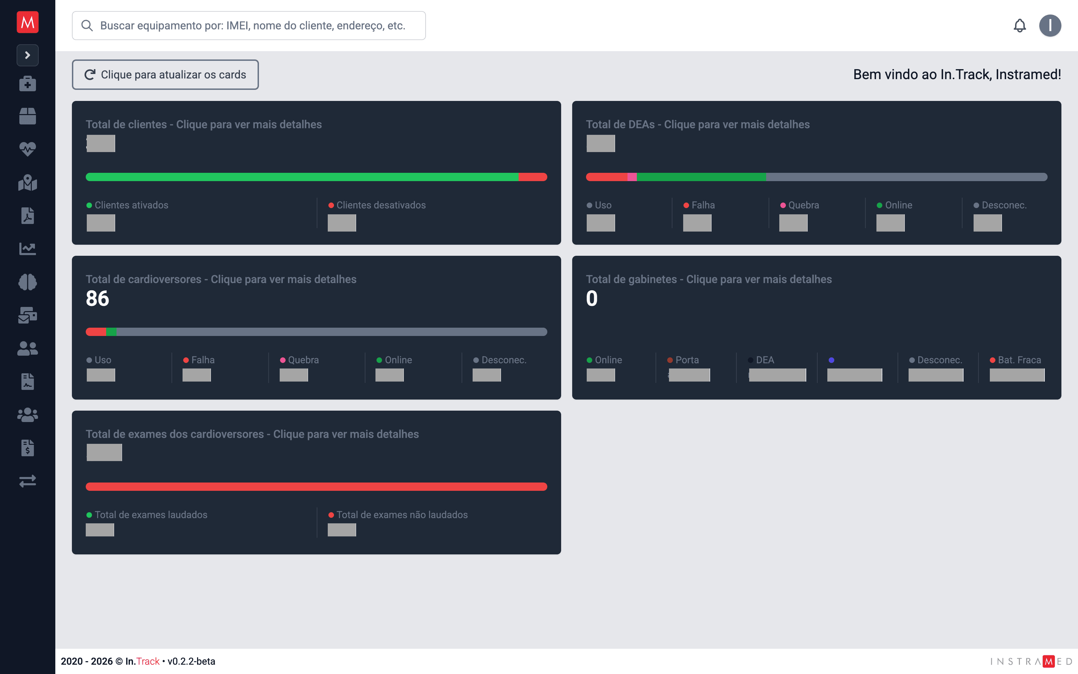Open the Total de gabinetes card
Screen dimensions: 1078x674
pos(816,328)
